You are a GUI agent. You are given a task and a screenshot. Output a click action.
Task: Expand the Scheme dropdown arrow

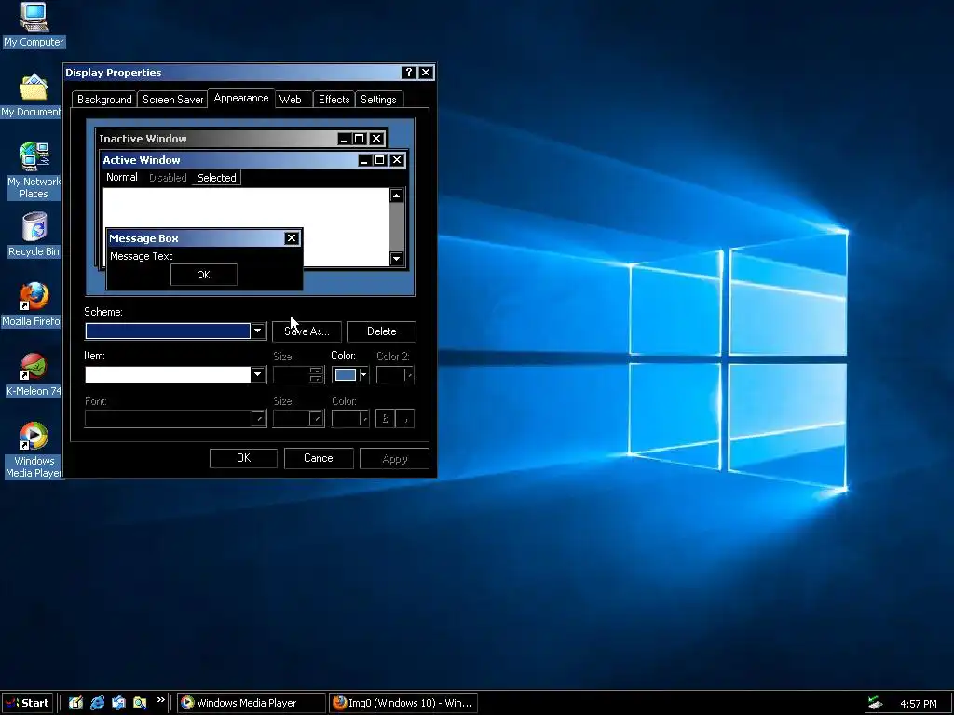tap(258, 331)
